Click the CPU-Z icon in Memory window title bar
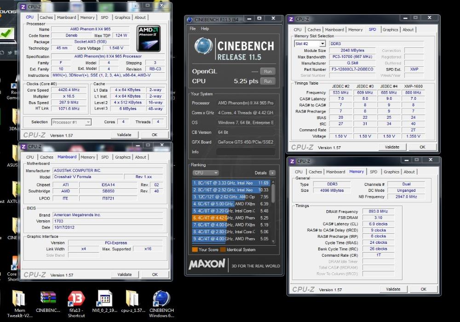 click(292, 161)
